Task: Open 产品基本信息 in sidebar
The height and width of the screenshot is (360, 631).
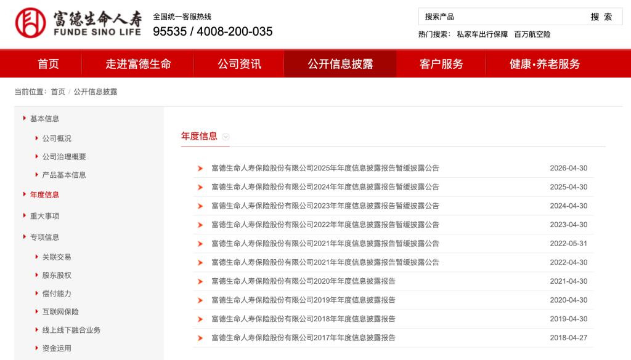Action: pyautogui.click(x=64, y=175)
